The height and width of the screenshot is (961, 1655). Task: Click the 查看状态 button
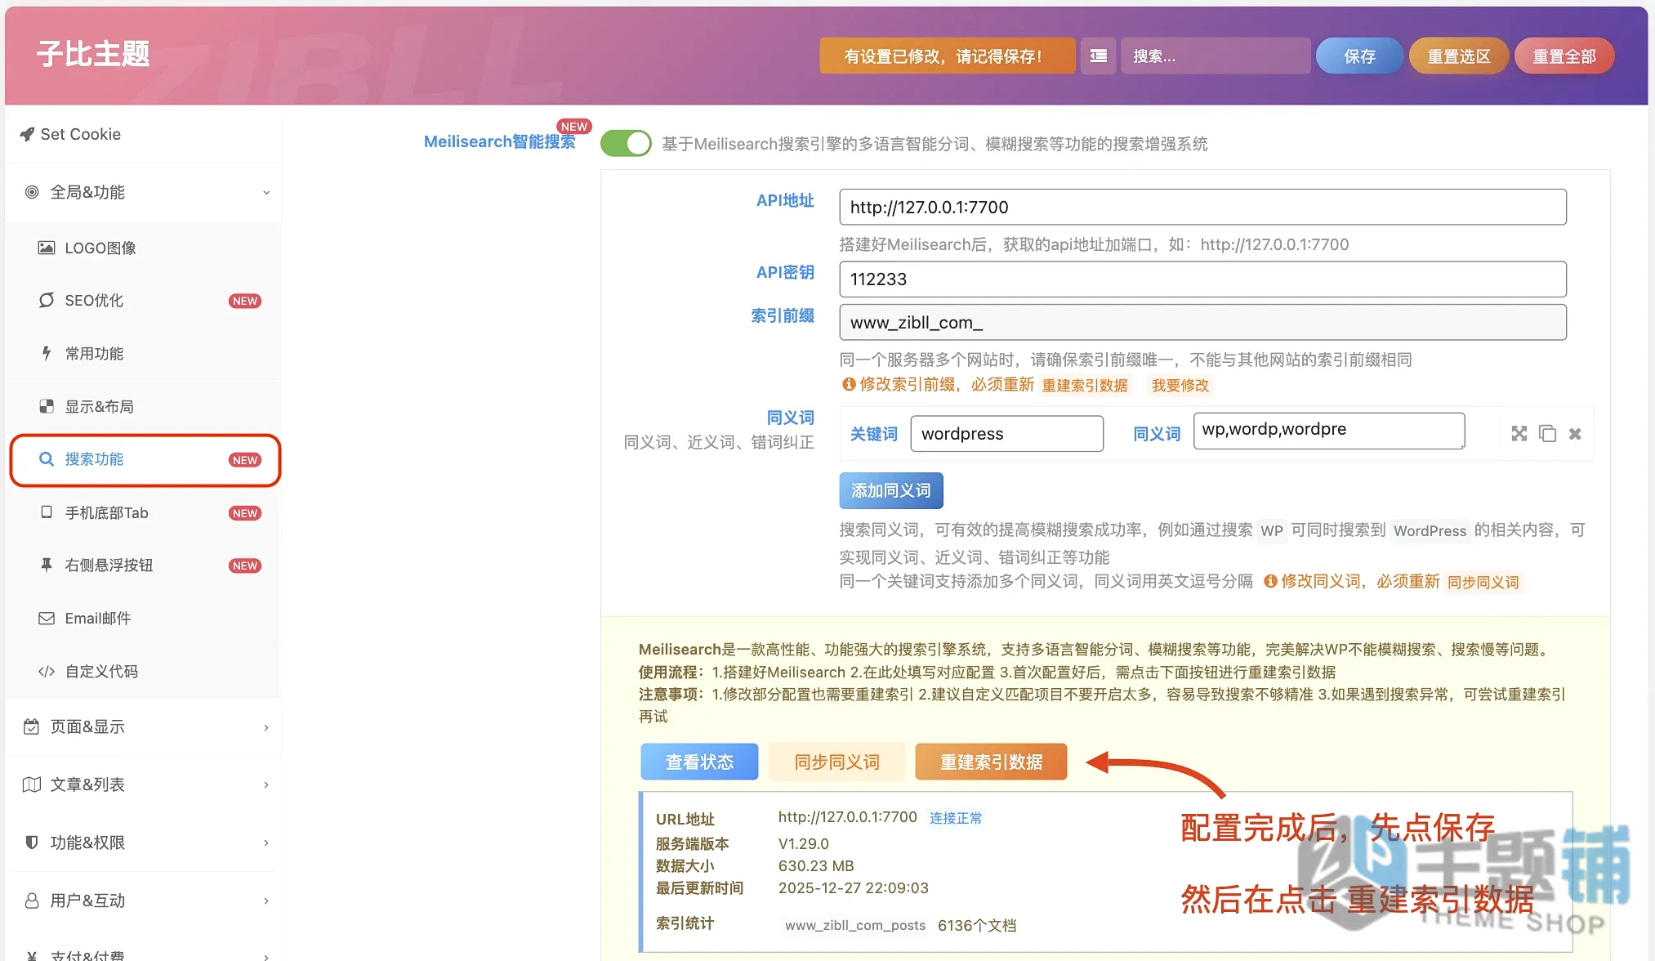tap(699, 762)
